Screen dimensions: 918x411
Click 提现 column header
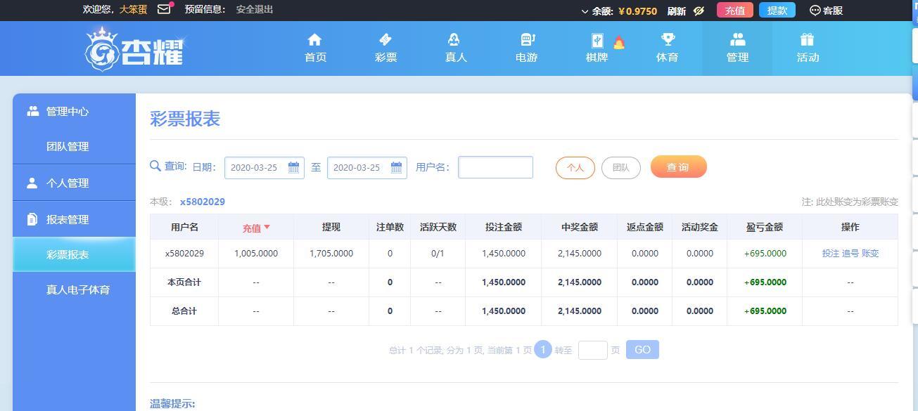pyautogui.click(x=331, y=227)
